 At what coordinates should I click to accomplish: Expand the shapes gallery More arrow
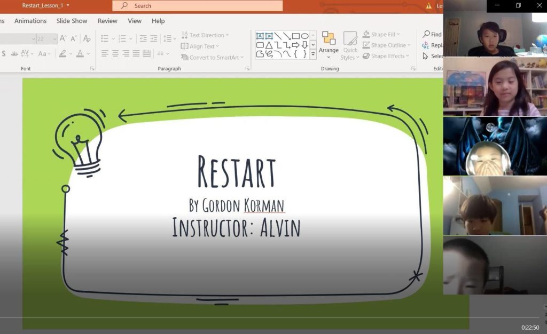313,54
